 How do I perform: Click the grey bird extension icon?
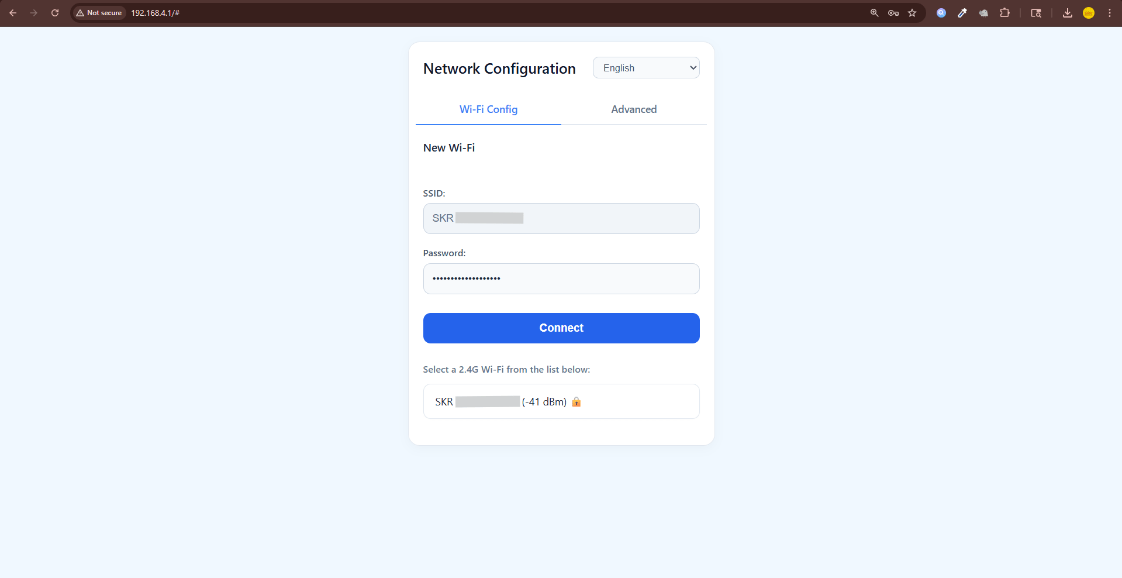point(983,13)
